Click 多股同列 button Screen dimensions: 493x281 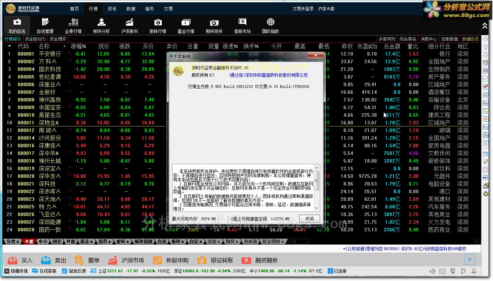click(387, 39)
